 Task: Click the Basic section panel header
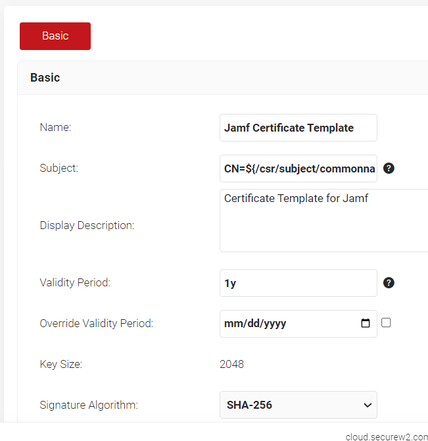(45, 78)
